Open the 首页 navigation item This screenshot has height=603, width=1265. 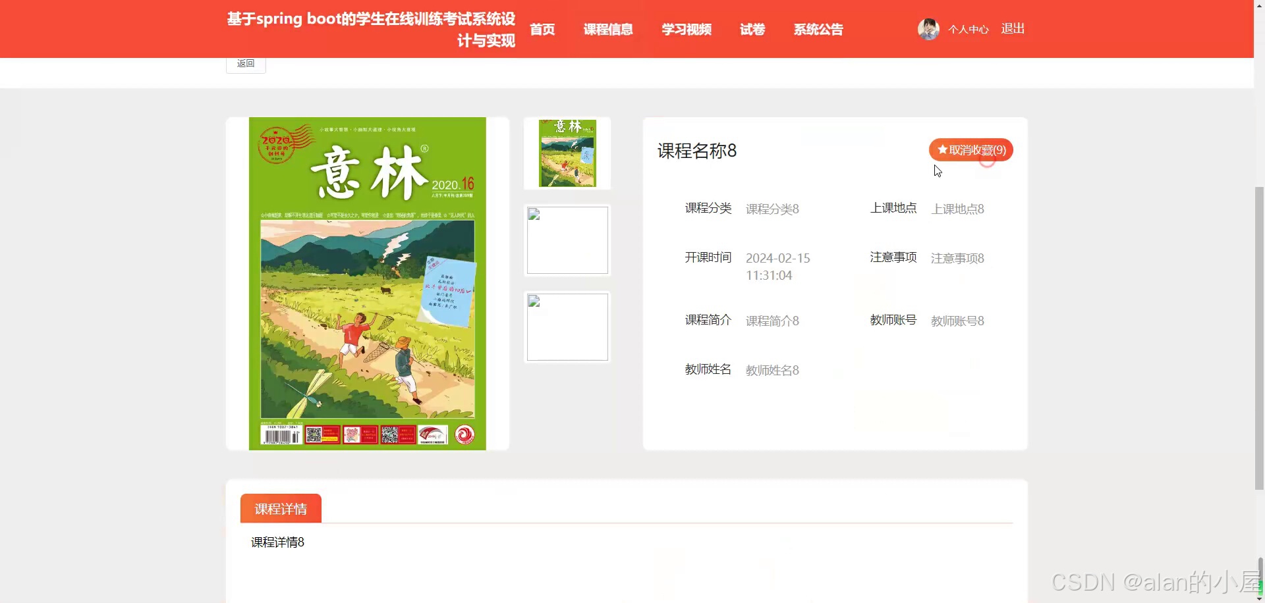click(x=542, y=30)
